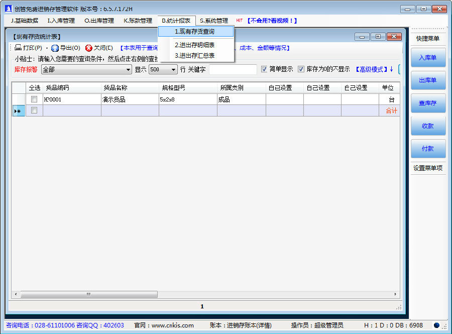The image size is (452, 334).
Task: Click the printer icon for 打印(P)
Action: pos(18,48)
